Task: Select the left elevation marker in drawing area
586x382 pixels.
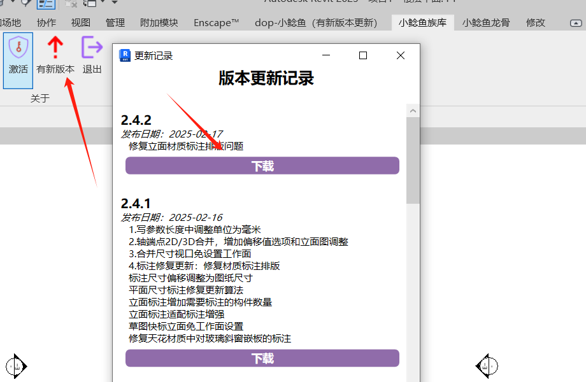Action: [17, 366]
